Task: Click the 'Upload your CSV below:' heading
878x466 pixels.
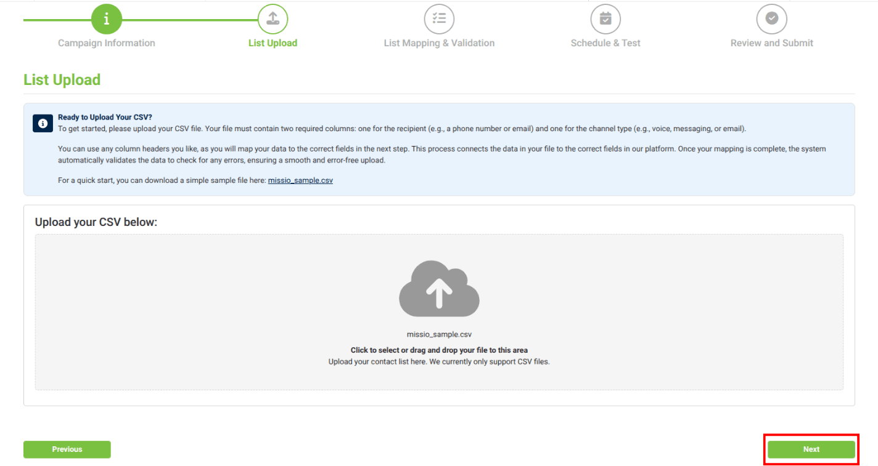Action: pos(96,222)
